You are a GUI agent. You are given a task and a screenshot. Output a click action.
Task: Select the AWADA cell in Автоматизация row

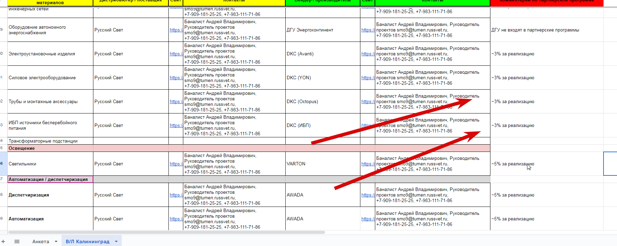coord(323,219)
